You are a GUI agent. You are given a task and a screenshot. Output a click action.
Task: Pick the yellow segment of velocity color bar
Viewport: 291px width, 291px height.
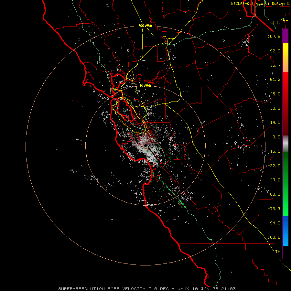point(286,58)
